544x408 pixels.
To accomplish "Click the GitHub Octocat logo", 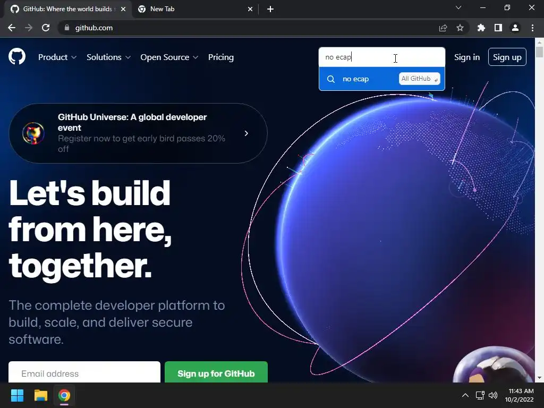I will (x=16, y=57).
